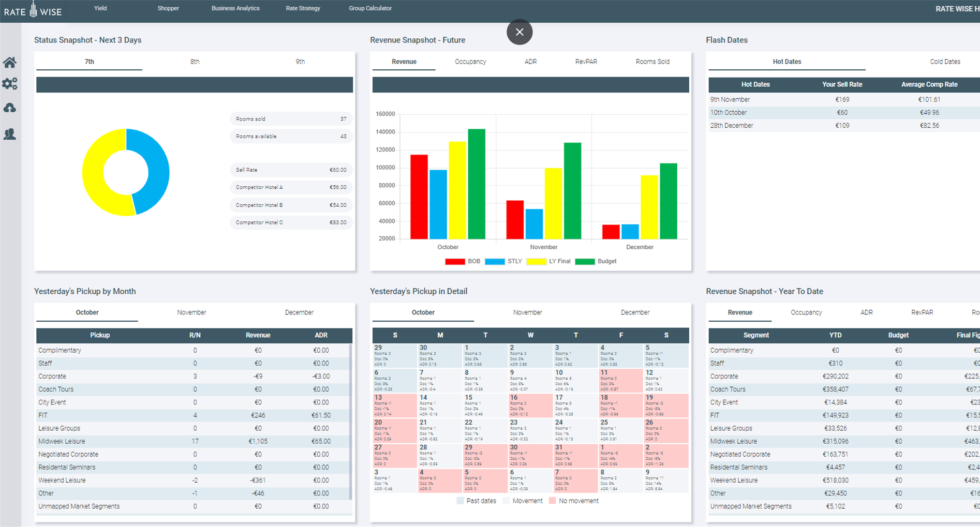Close the overlay with X button
Screen dimensions: 980x527
[x=519, y=32]
